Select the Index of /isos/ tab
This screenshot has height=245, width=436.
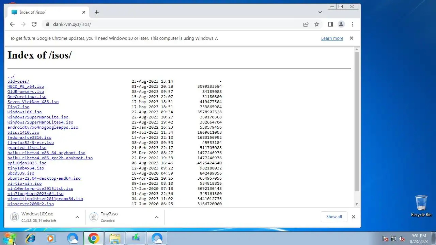pyautogui.click(x=48, y=12)
